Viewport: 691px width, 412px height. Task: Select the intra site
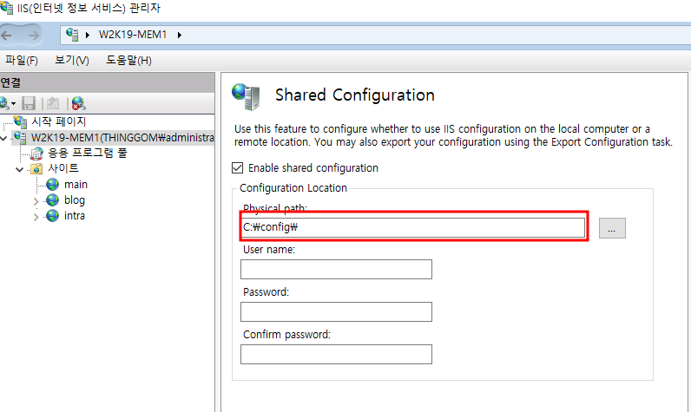(75, 216)
